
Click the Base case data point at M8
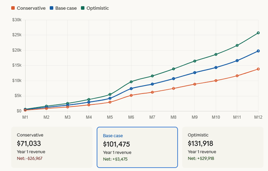(x=174, y=79)
